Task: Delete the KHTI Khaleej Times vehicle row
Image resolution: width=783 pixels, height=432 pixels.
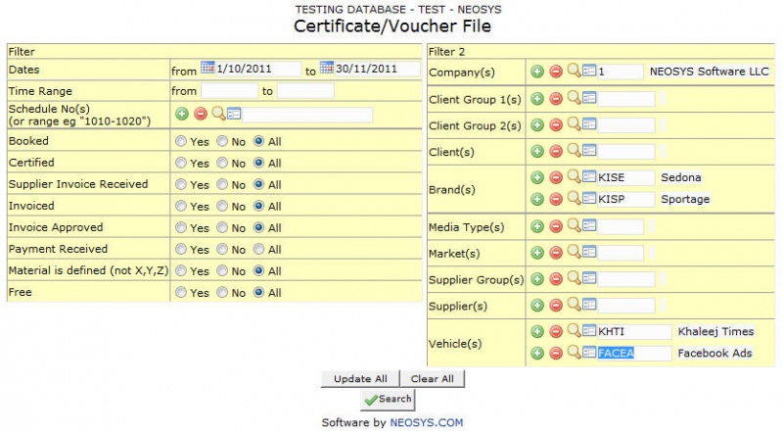Action: point(556,331)
